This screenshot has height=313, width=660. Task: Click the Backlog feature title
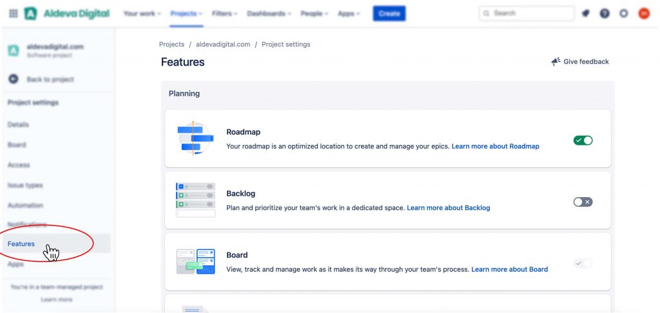(241, 193)
